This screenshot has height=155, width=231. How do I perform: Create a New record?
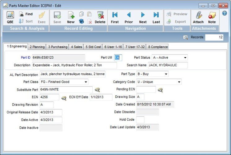[71, 17]
